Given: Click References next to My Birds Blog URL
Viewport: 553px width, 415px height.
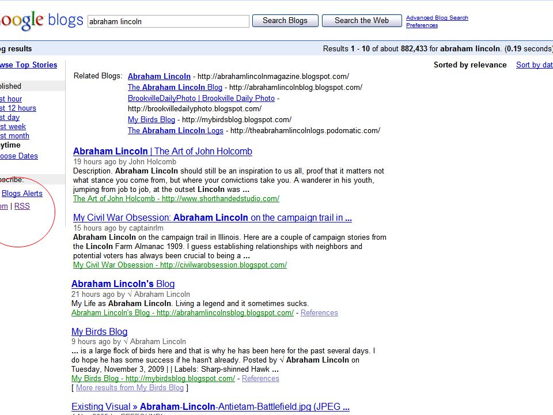Looking at the screenshot, I should tap(260, 378).
